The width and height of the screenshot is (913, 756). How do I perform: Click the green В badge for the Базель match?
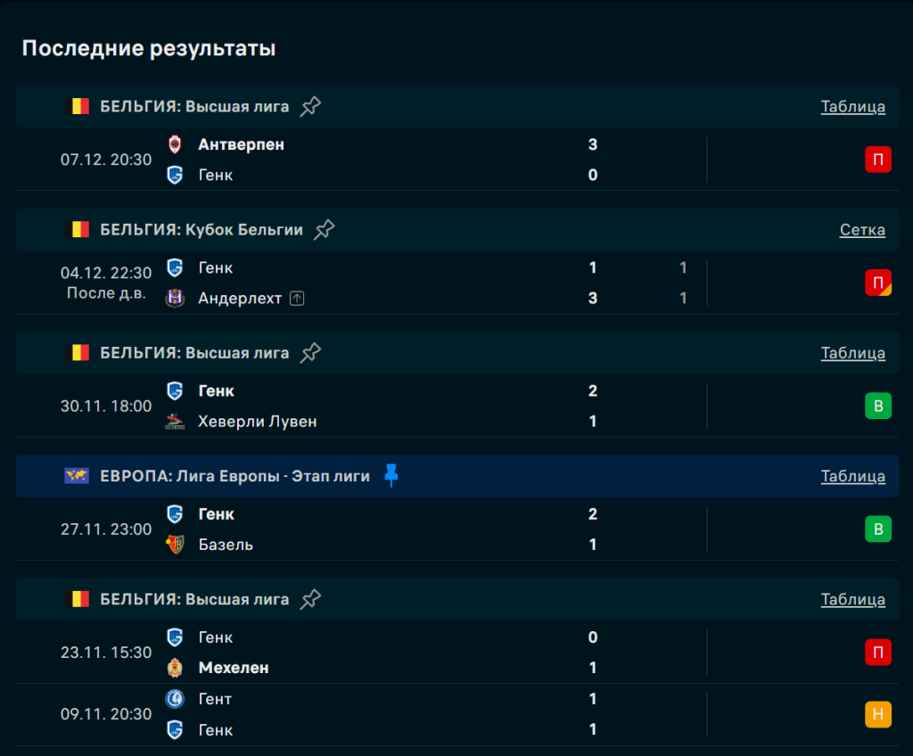[877, 530]
